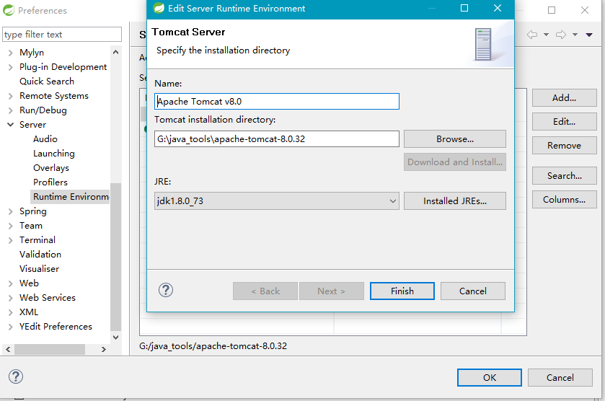This screenshot has height=401, width=605.
Task: Close the Preferences window
Action: pos(585,10)
